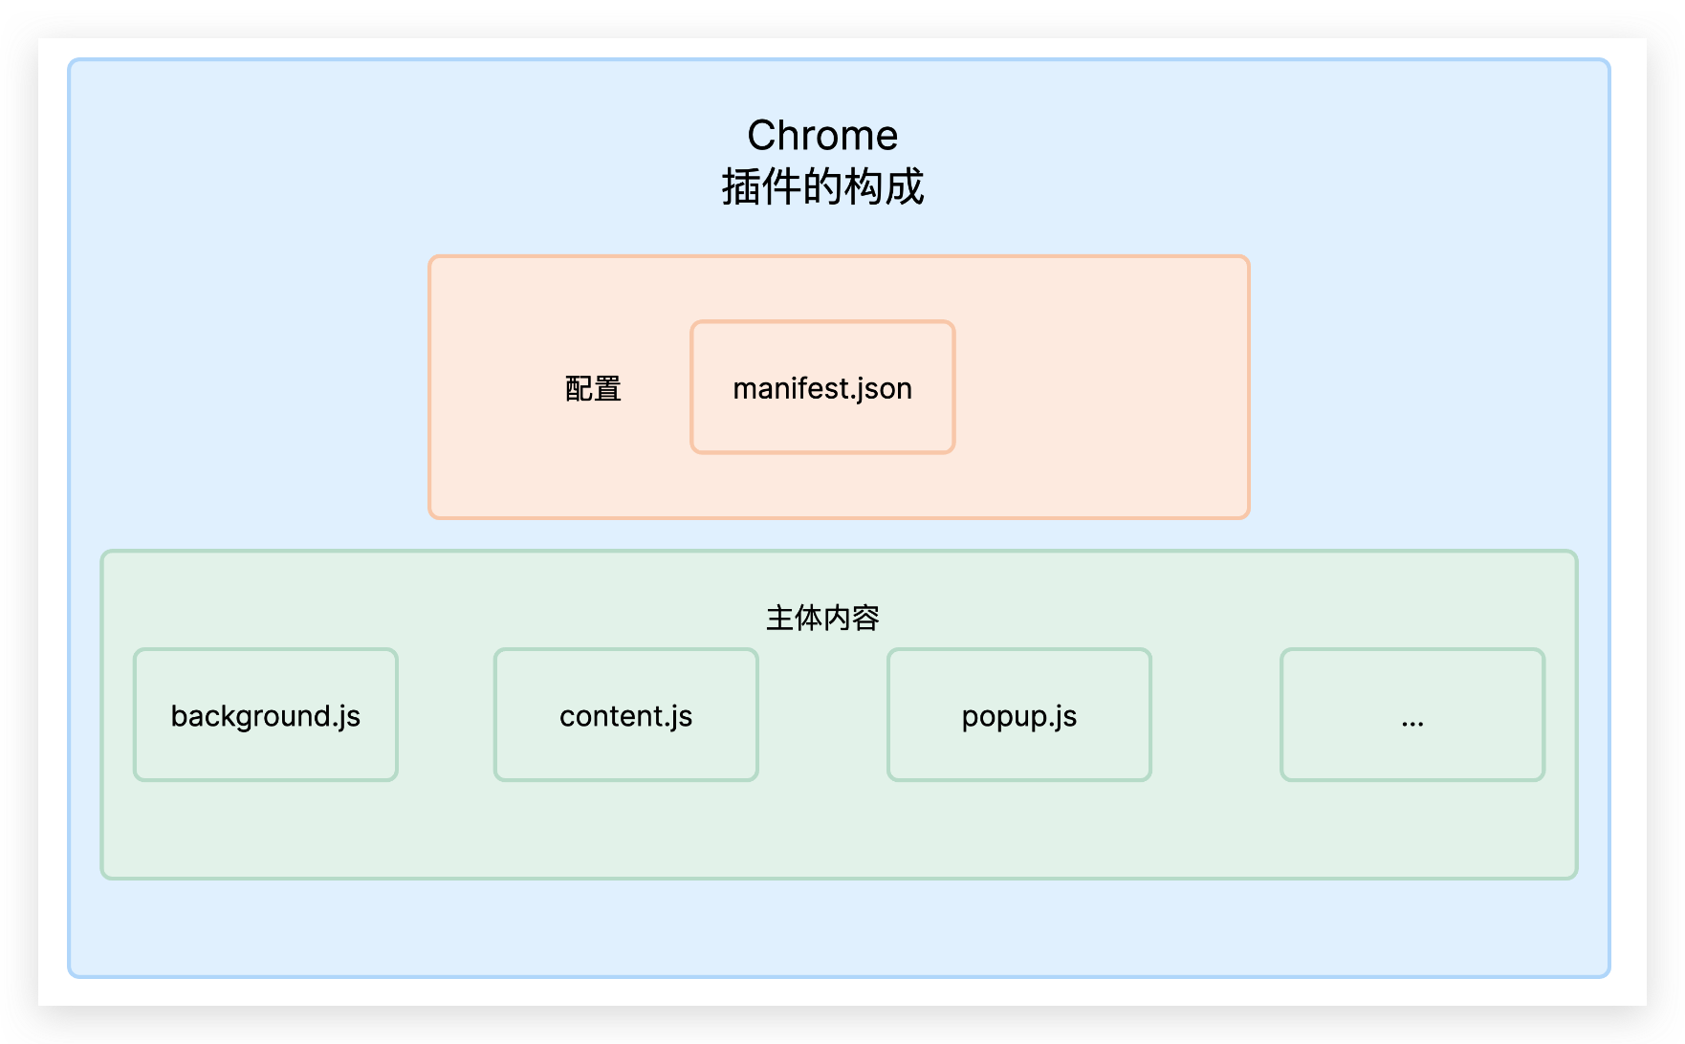Click the Chrome title text
Screen dimensions: 1685x1044
(822, 136)
